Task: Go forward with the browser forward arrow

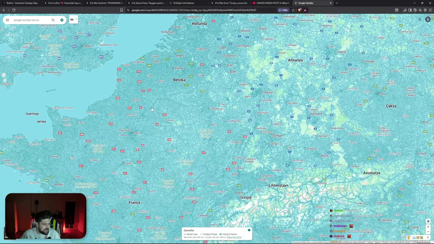Action: coord(8,10)
